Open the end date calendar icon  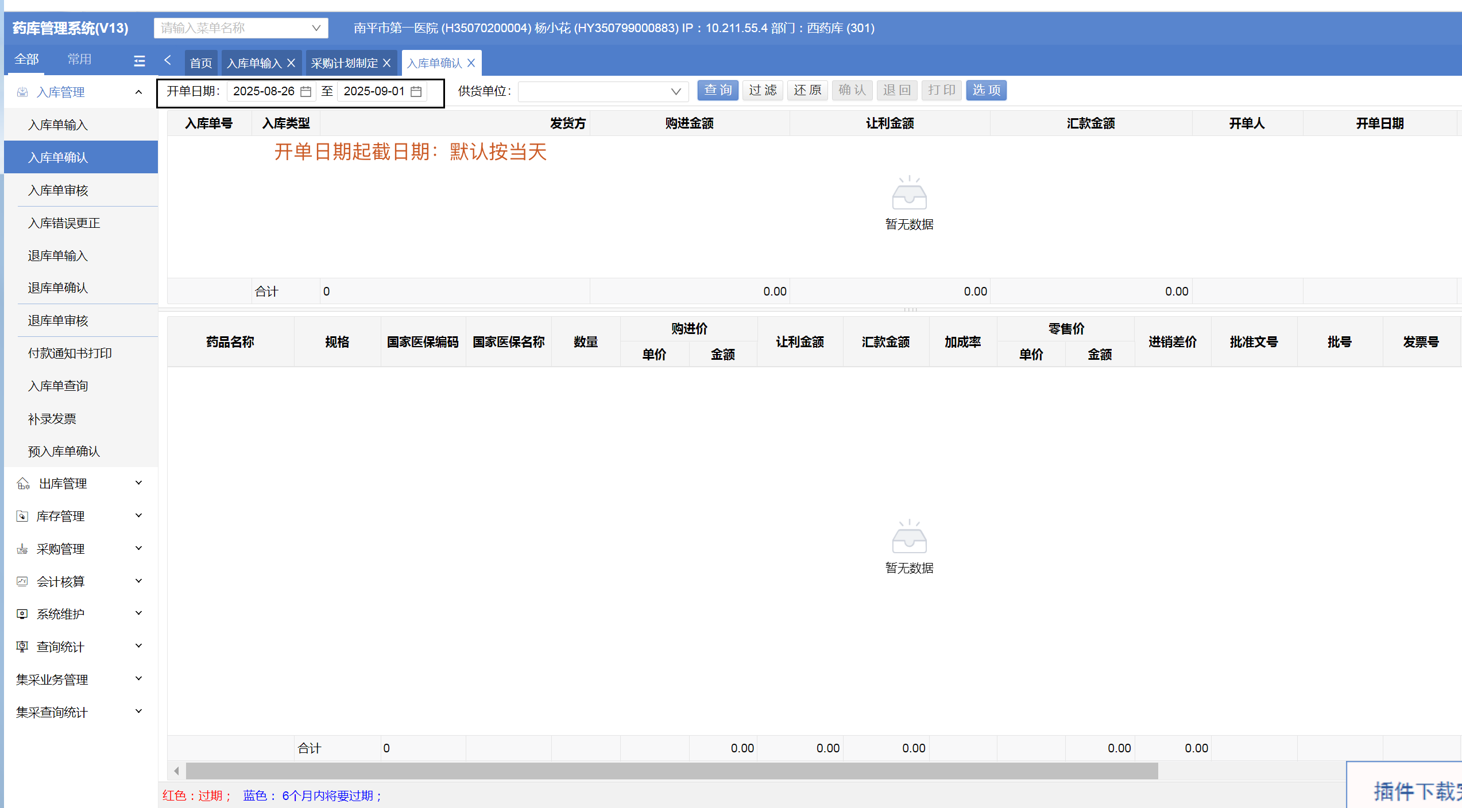click(x=416, y=91)
